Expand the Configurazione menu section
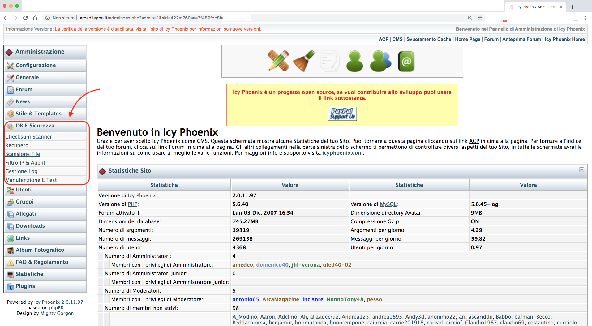This screenshot has width=592, height=326. click(x=36, y=65)
